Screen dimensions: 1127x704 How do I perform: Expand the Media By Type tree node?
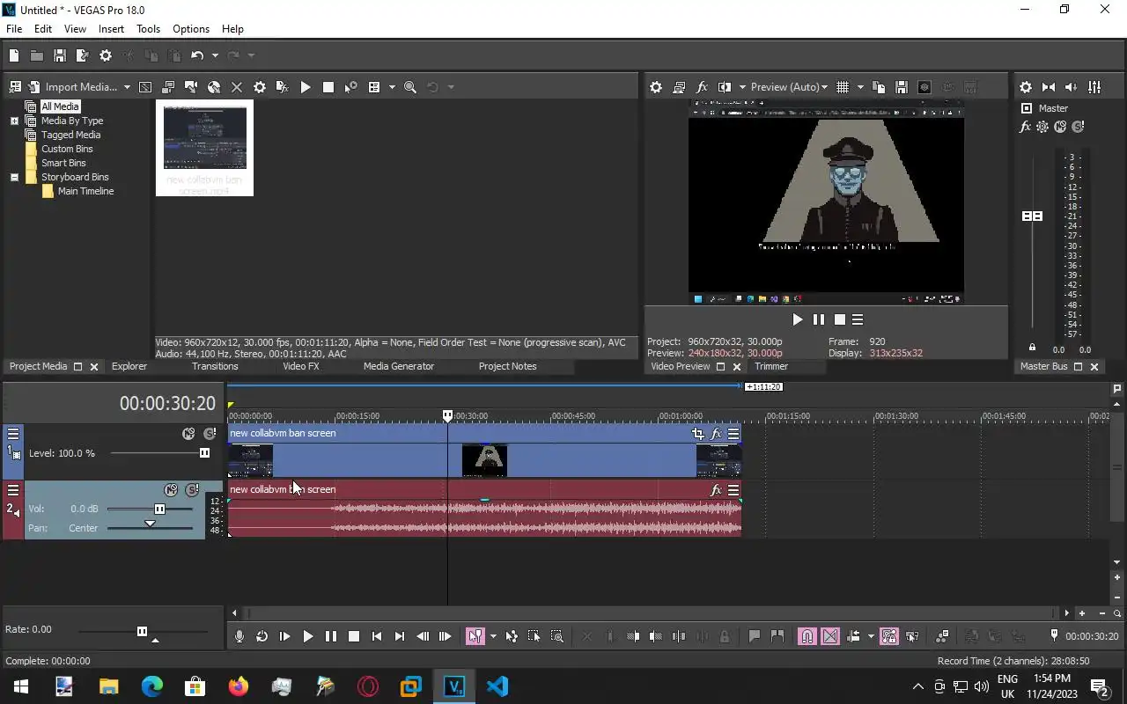tap(14, 121)
